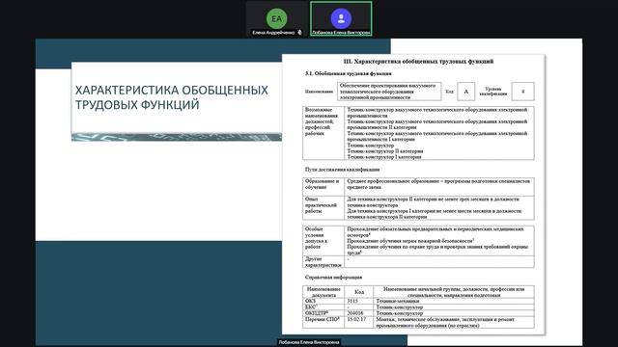Viewport: 618px width, 347px height.
Task: Select the green EA participant avatar
Action: pos(276,18)
